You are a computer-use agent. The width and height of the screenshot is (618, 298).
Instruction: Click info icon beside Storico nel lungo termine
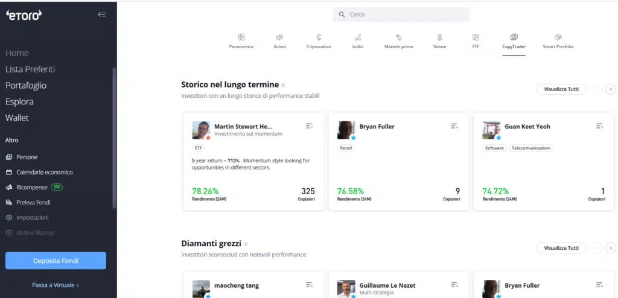(x=284, y=85)
